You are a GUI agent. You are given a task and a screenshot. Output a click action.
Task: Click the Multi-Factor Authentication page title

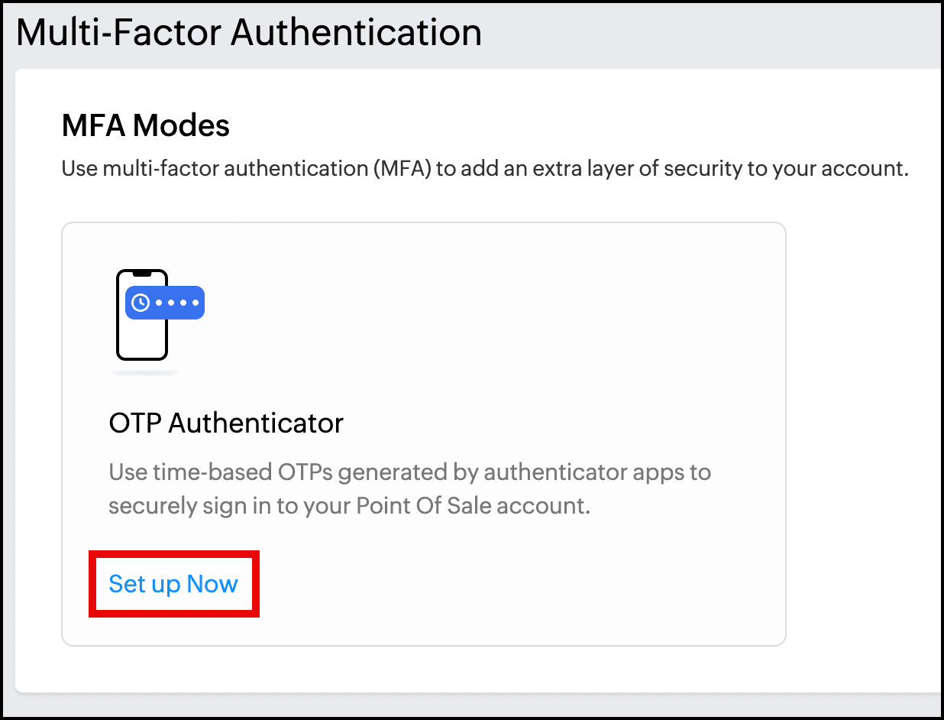pyautogui.click(x=249, y=33)
